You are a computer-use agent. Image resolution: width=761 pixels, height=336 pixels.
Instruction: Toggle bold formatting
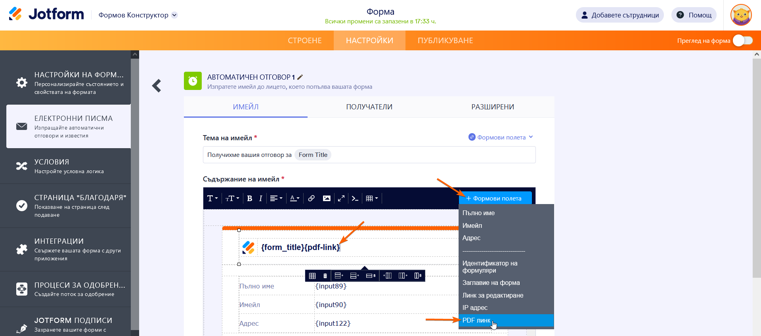[x=249, y=198]
